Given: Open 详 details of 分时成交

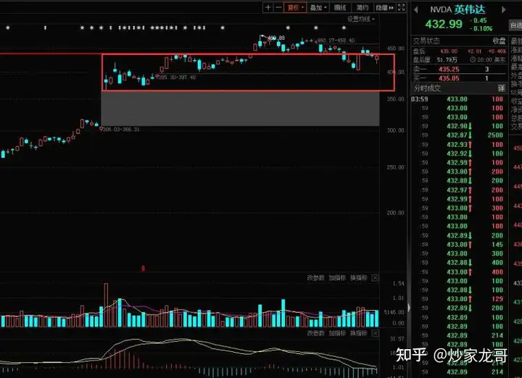Looking at the screenshot, I should 501,88.
